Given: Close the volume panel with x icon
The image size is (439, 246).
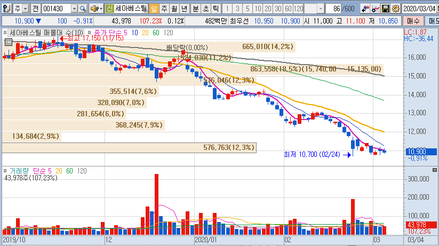Looking at the screenshot, I should point(435,170).
